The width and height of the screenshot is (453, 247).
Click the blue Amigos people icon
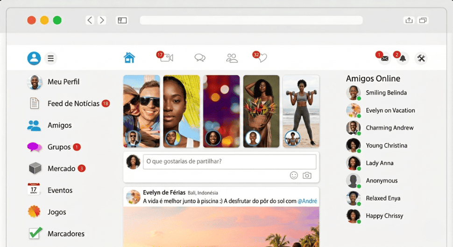pos(34,125)
